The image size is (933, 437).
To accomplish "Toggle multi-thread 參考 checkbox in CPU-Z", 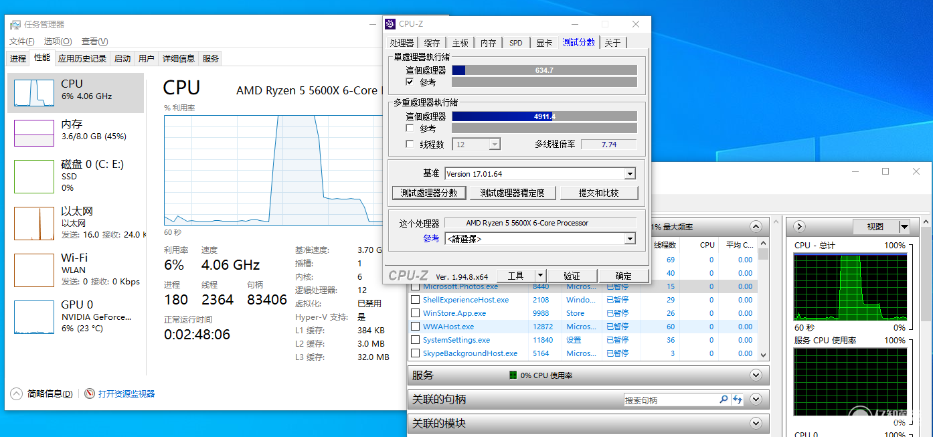I will point(410,128).
